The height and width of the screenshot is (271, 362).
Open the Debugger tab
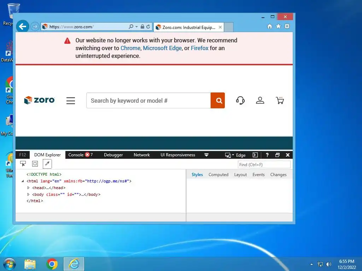click(x=113, y=155)
